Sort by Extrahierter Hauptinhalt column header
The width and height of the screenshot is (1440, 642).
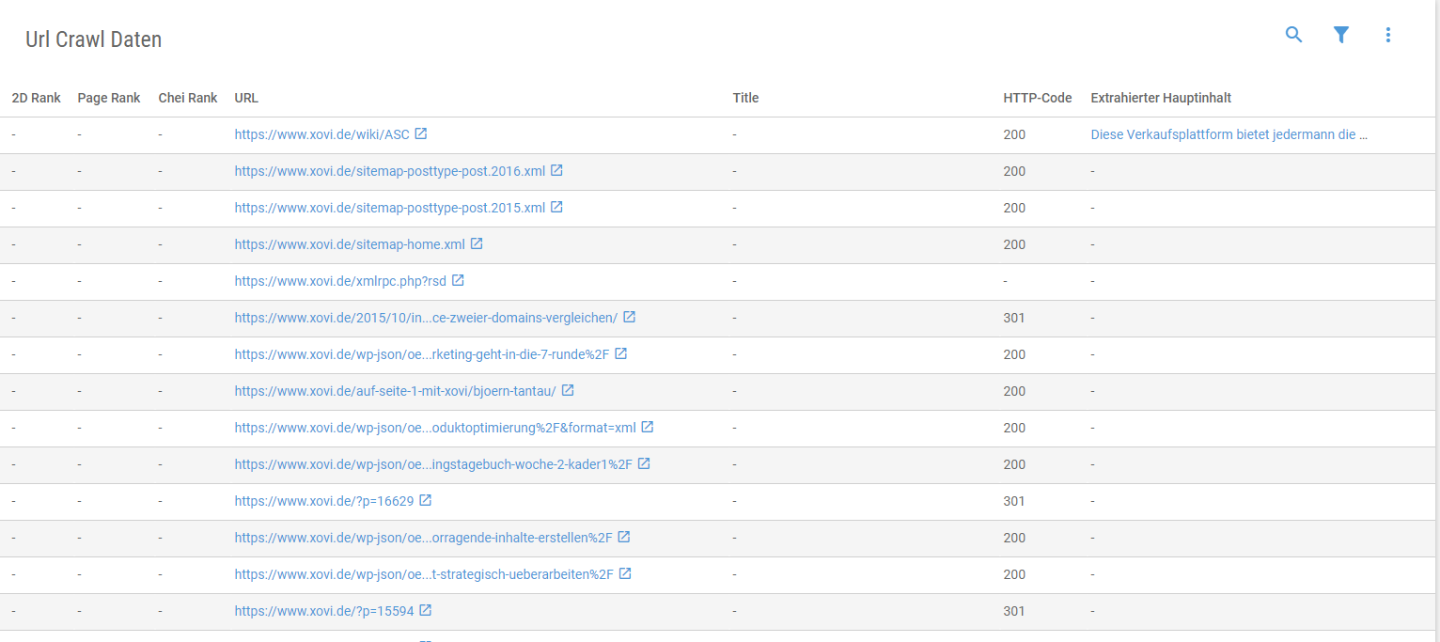coord(1161,98)
